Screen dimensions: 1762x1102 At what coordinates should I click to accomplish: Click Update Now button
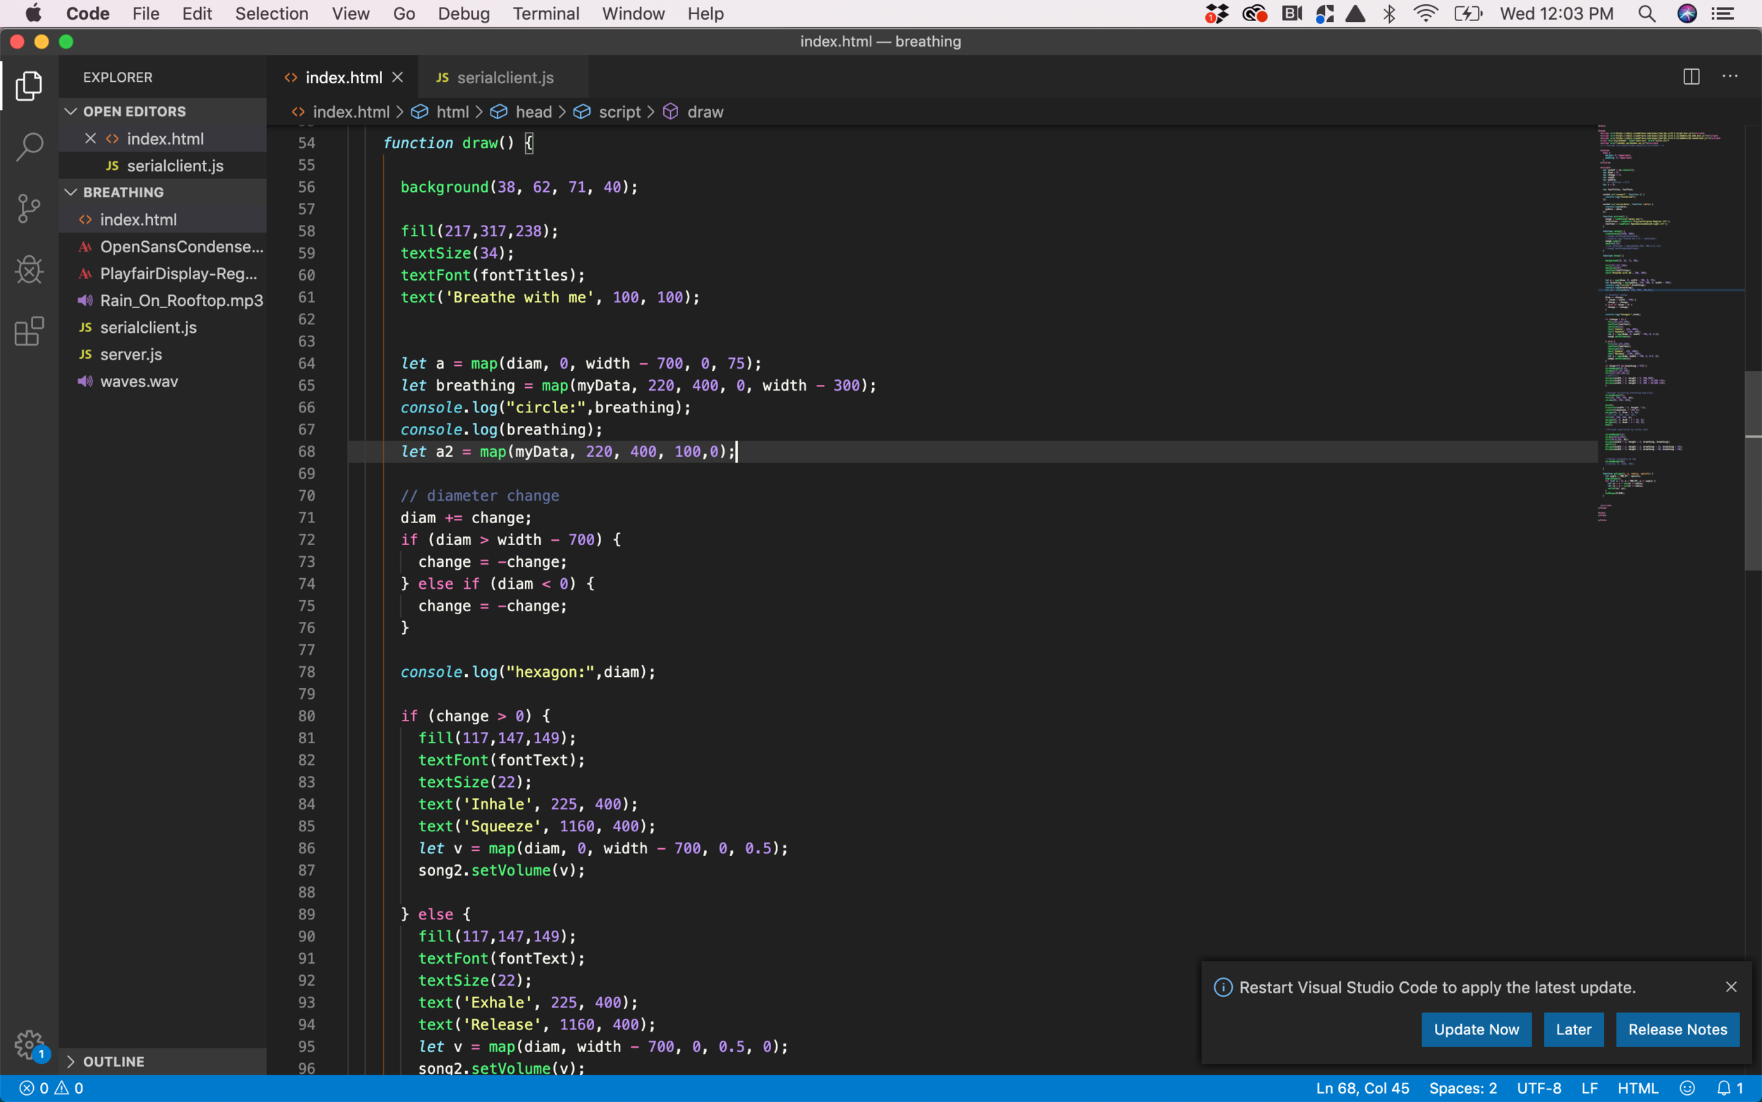click(x=1475, y=1029)
